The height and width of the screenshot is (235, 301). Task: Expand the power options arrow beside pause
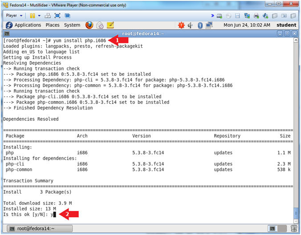(39, 16)
